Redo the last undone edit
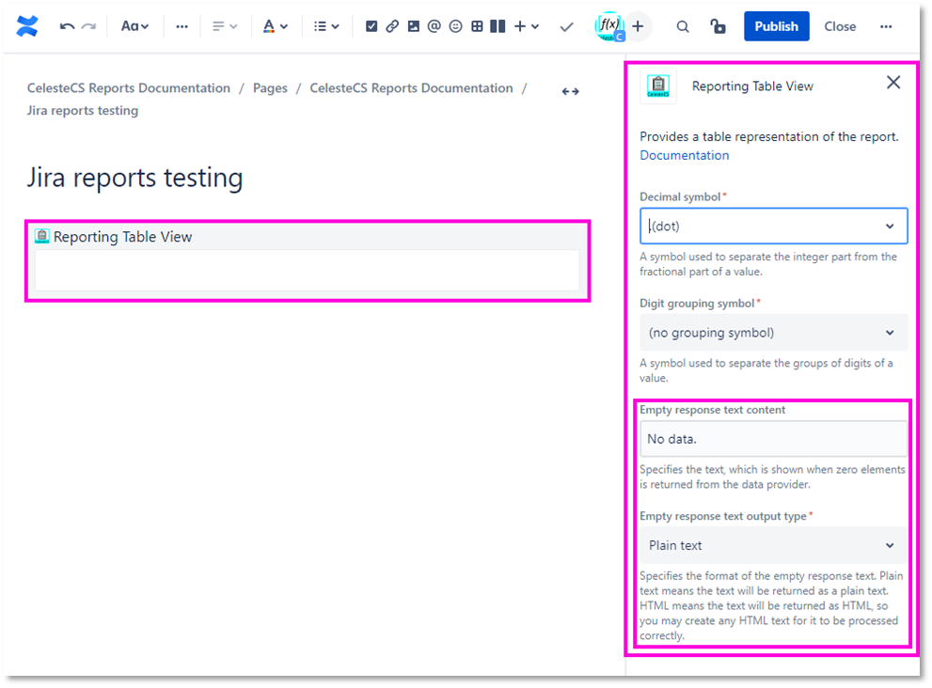This screenshot has width=932, height=688. [88, 26]
